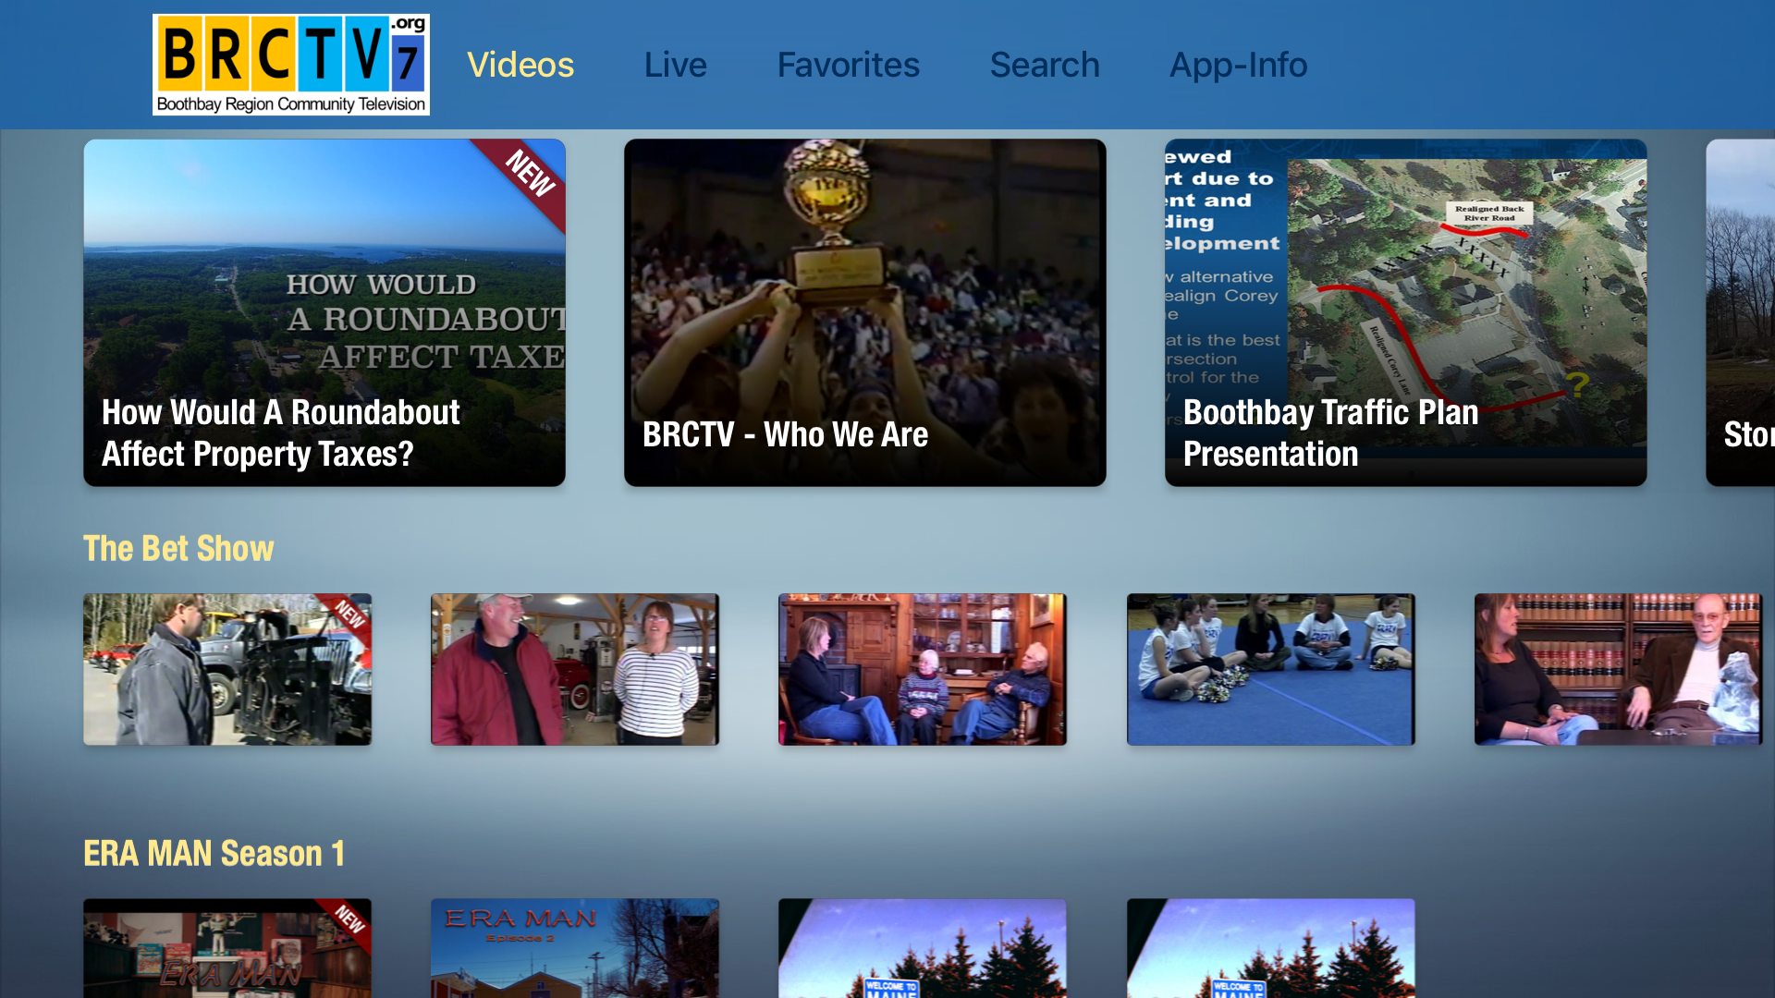Open the fourth ERA MAN thumbnail with Maine sign
Screen dimensions: 1775x998
pos(1271,948)
